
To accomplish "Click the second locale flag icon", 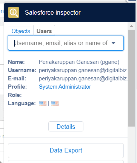I will pyautogui.click(x=55, y=104).
